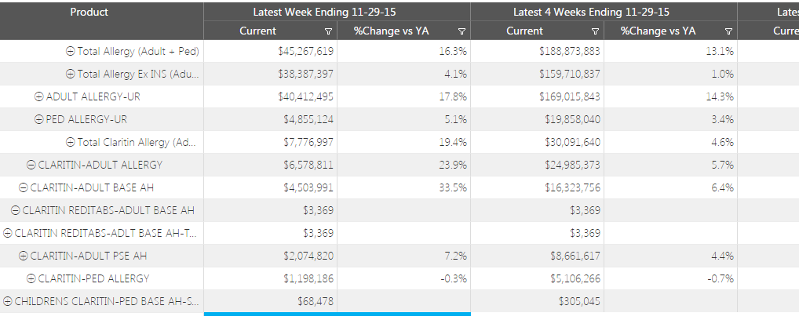The image size is (799, 320).
Task: Collapse the Total Allergy Ex INS row
Action: coord(71,75)
